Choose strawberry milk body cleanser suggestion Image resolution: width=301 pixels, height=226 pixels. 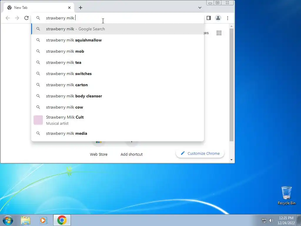[x=118, y=96]
